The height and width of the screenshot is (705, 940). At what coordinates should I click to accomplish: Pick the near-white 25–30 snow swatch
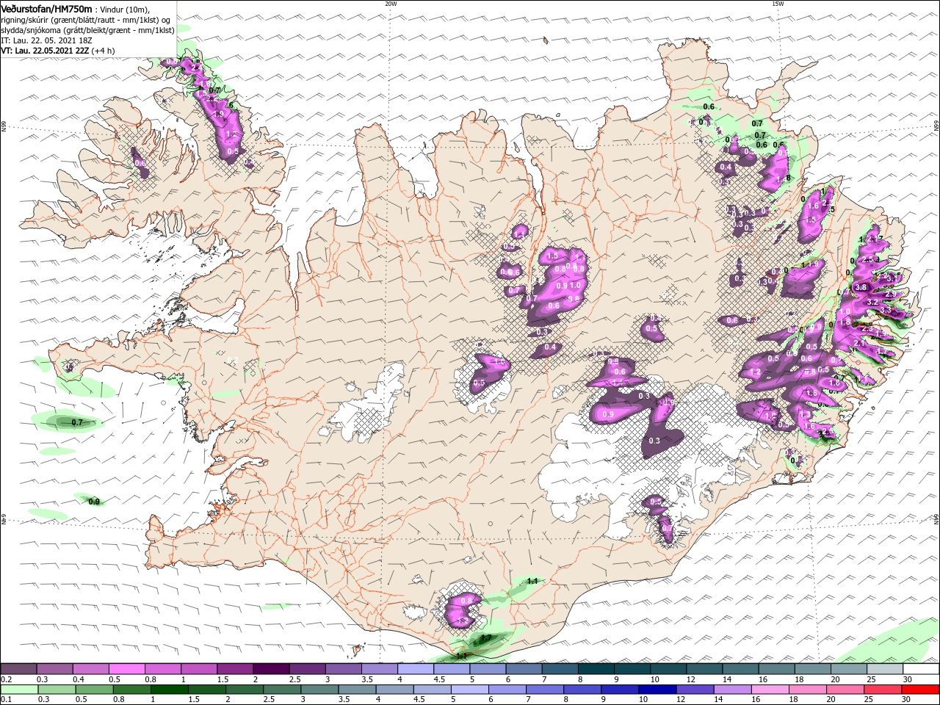885,669
